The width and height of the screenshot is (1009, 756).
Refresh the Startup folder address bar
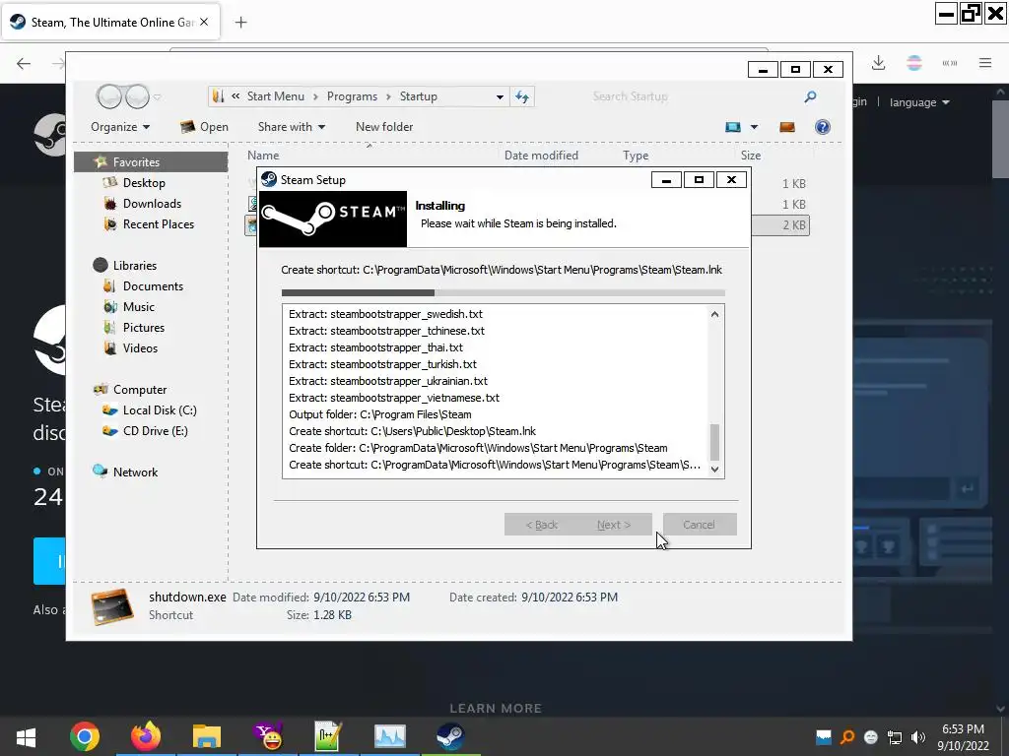(522, 96)
